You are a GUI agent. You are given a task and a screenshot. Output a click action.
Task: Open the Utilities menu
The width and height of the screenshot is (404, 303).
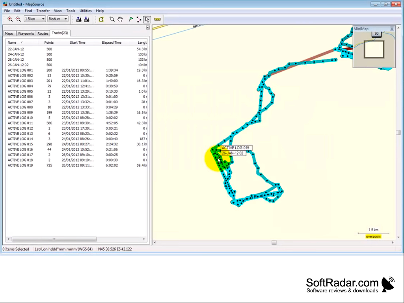pyautogui.click(x=86, y=11)
